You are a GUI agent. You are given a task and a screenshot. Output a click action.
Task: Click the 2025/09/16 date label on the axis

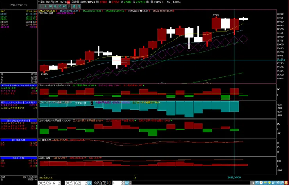(x=45, y=178)
